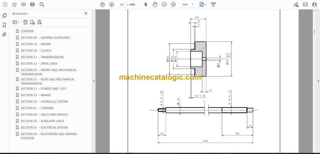The height and width of the screenshot is (154, 320).
Task: Open the attachments paperclip panel
Action: coord(4,34)
